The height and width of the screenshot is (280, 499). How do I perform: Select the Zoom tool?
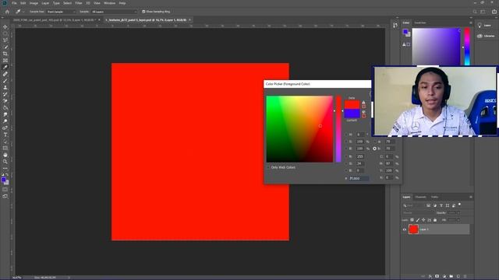click(5, 162)
